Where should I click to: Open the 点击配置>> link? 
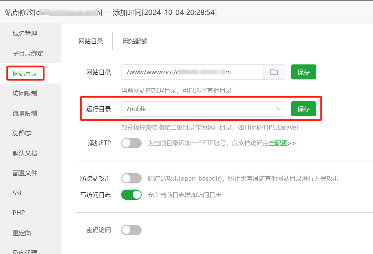tap(279, 143)
